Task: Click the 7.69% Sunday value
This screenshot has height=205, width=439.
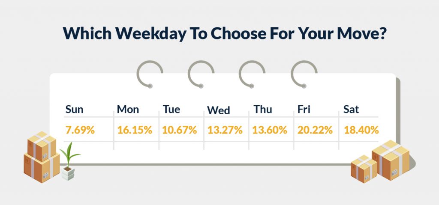Action: point(80,130)
